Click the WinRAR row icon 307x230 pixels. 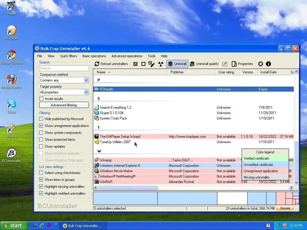pyautogui.click(x=96, y=182)
